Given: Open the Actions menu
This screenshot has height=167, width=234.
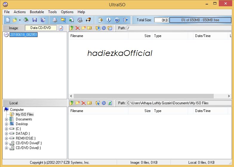Looking at the screenshot, I should [20, 12].
